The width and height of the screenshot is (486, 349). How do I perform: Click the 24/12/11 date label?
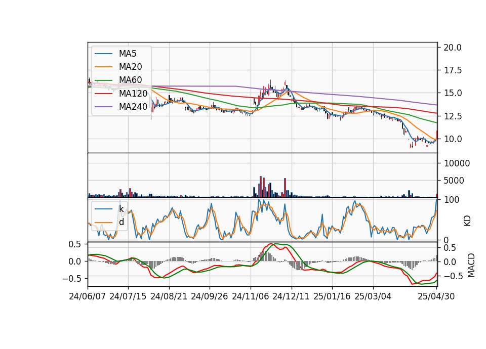click(x=291, y=296)
